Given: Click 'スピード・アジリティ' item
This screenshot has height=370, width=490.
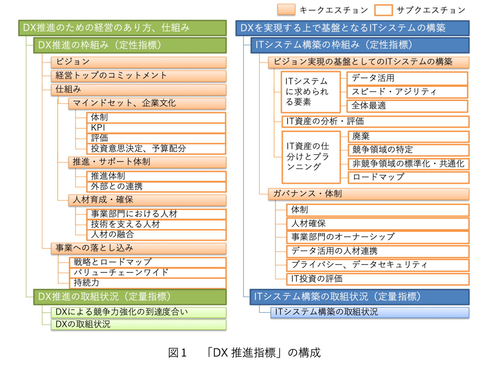Looking at the screenshot, I should (x=407, y=92).
